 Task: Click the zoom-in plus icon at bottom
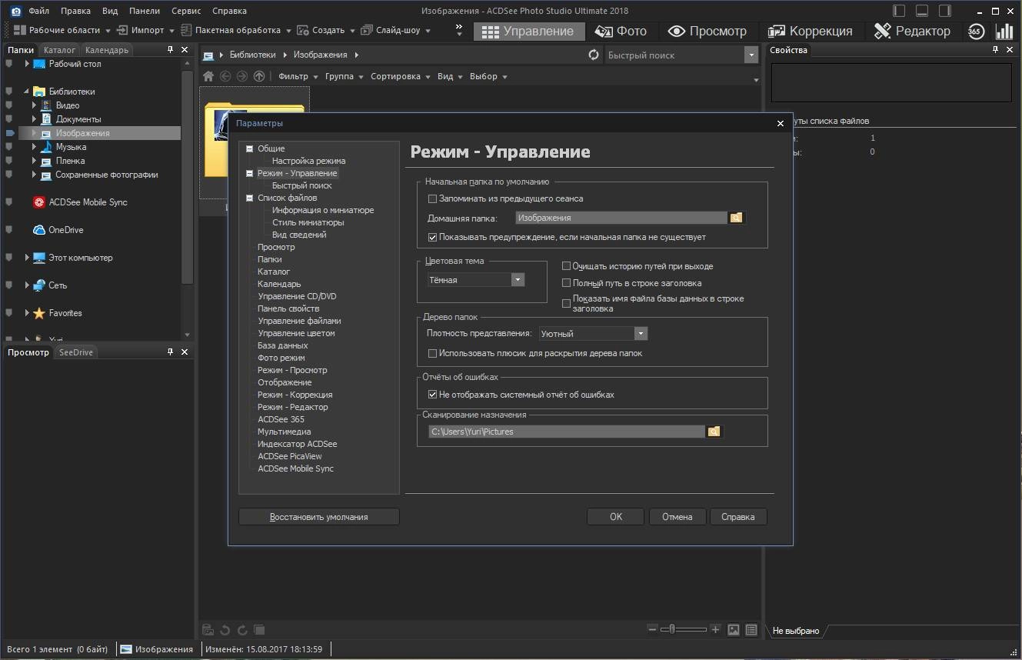[x=715, y=629]
